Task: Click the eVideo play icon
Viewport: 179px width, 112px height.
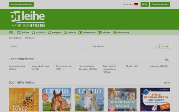Action: click(x=66, y=33)
